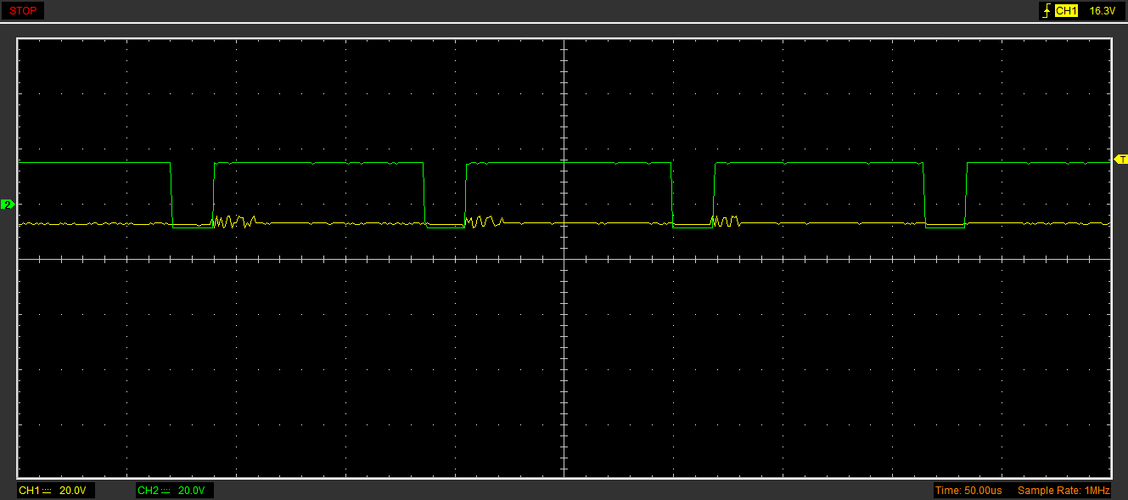
Task: Select the yellow T trigger level marker
Action: 1120,160
